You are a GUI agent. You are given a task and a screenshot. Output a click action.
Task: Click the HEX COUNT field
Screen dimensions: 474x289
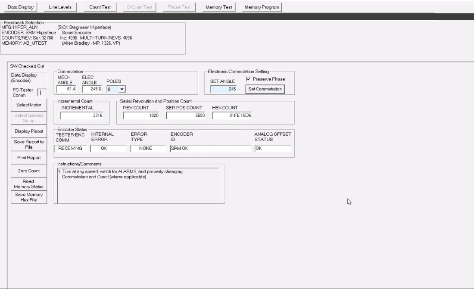tap(232, 115)
